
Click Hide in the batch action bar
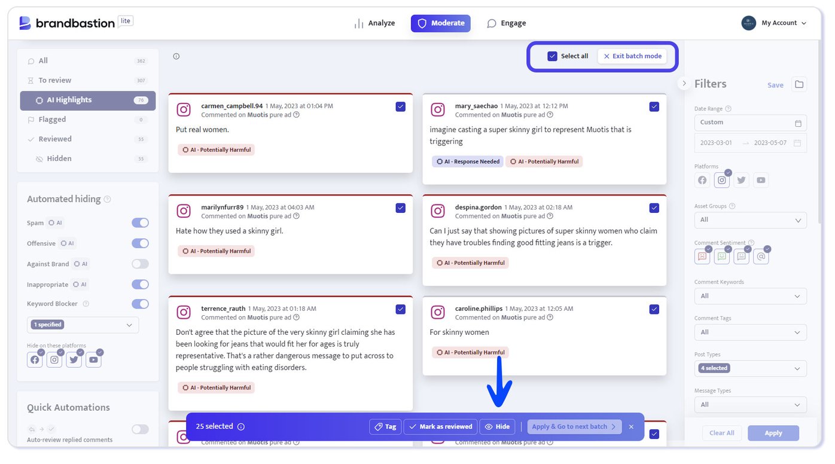pos(497,427)
